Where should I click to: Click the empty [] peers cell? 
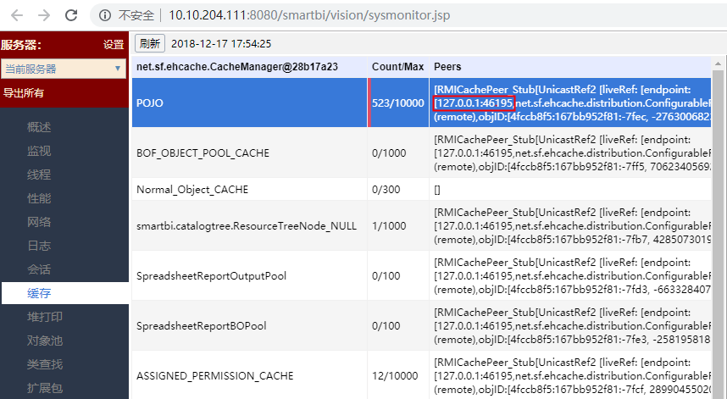[x=570, y=190]
